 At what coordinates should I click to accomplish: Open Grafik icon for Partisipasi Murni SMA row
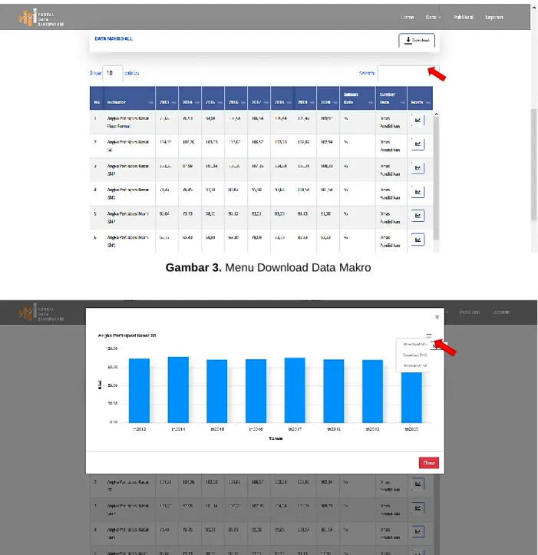pyautogui.click(x=418, y=240)
